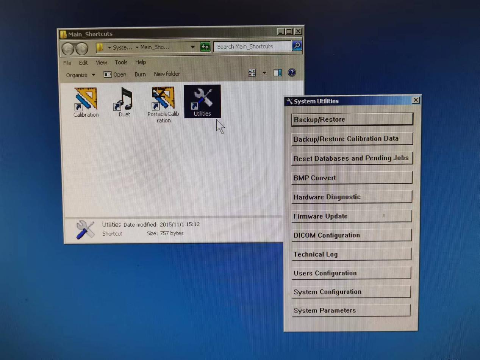Image resolution: width=480 pixels, height=360 pixels.
Task: Click the BMP Convert button
Action: coord(352,178)
